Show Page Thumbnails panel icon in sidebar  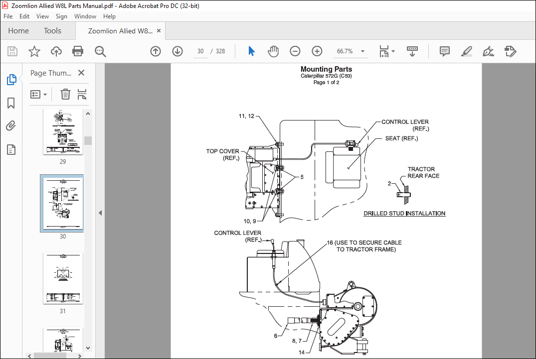coord(11,80)
